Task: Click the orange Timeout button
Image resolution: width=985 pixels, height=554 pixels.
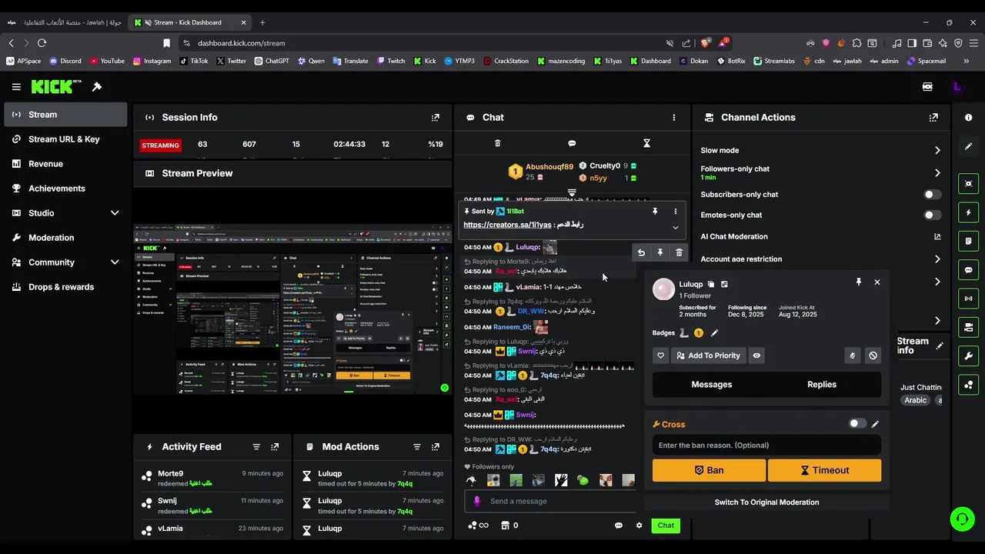Action: (x=824, y=470)
